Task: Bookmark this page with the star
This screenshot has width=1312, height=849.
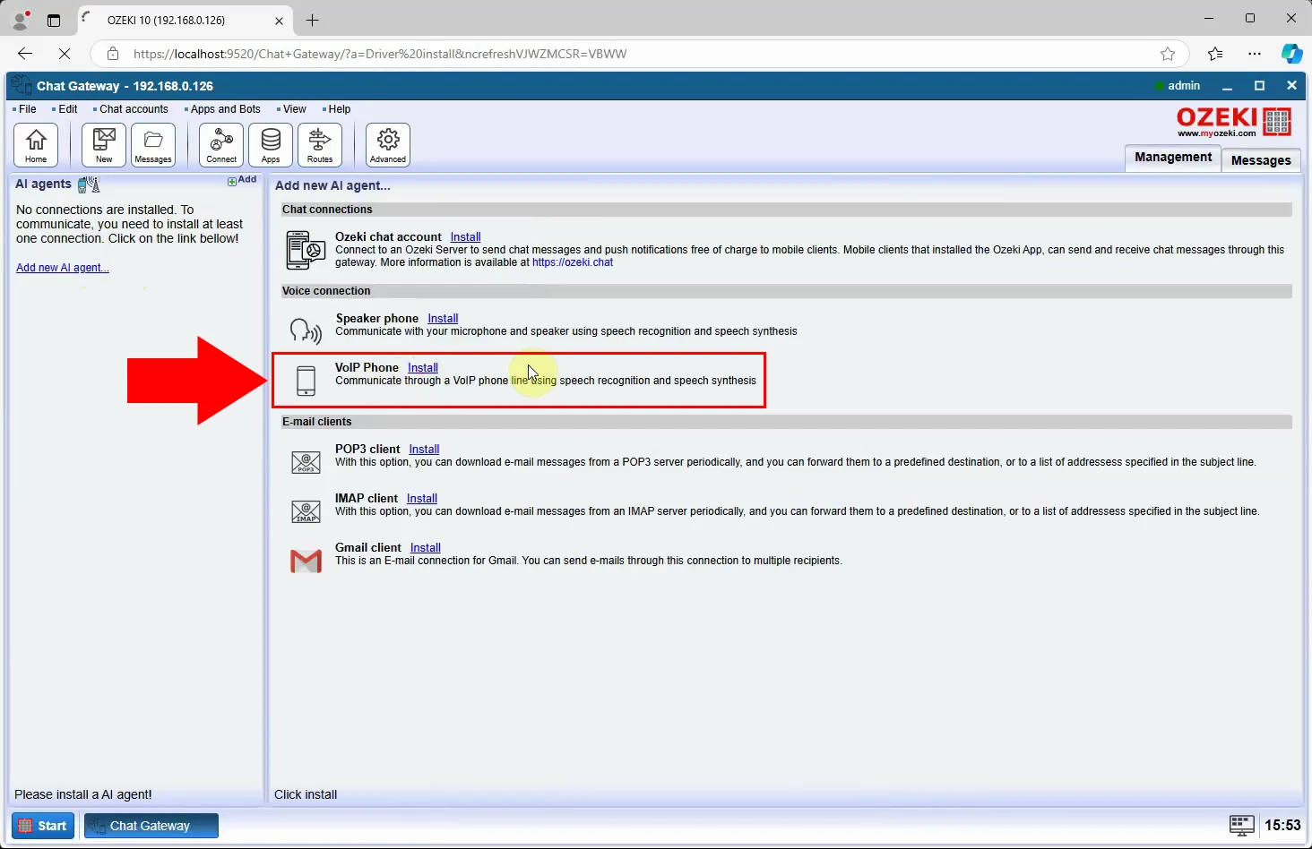Action: click(x=1168, y=54)
